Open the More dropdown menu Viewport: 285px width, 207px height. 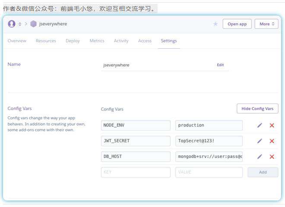(x=266, y=24)
